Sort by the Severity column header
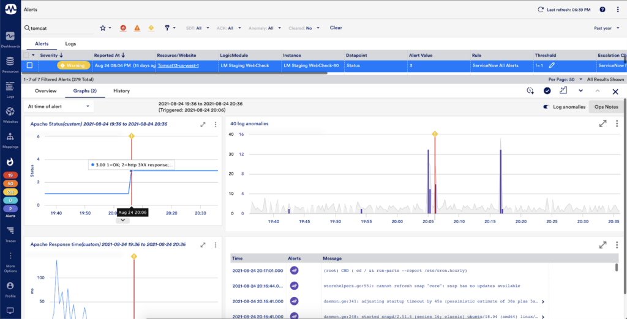Viewport: 627px width, 319px height. click(51, 55)
